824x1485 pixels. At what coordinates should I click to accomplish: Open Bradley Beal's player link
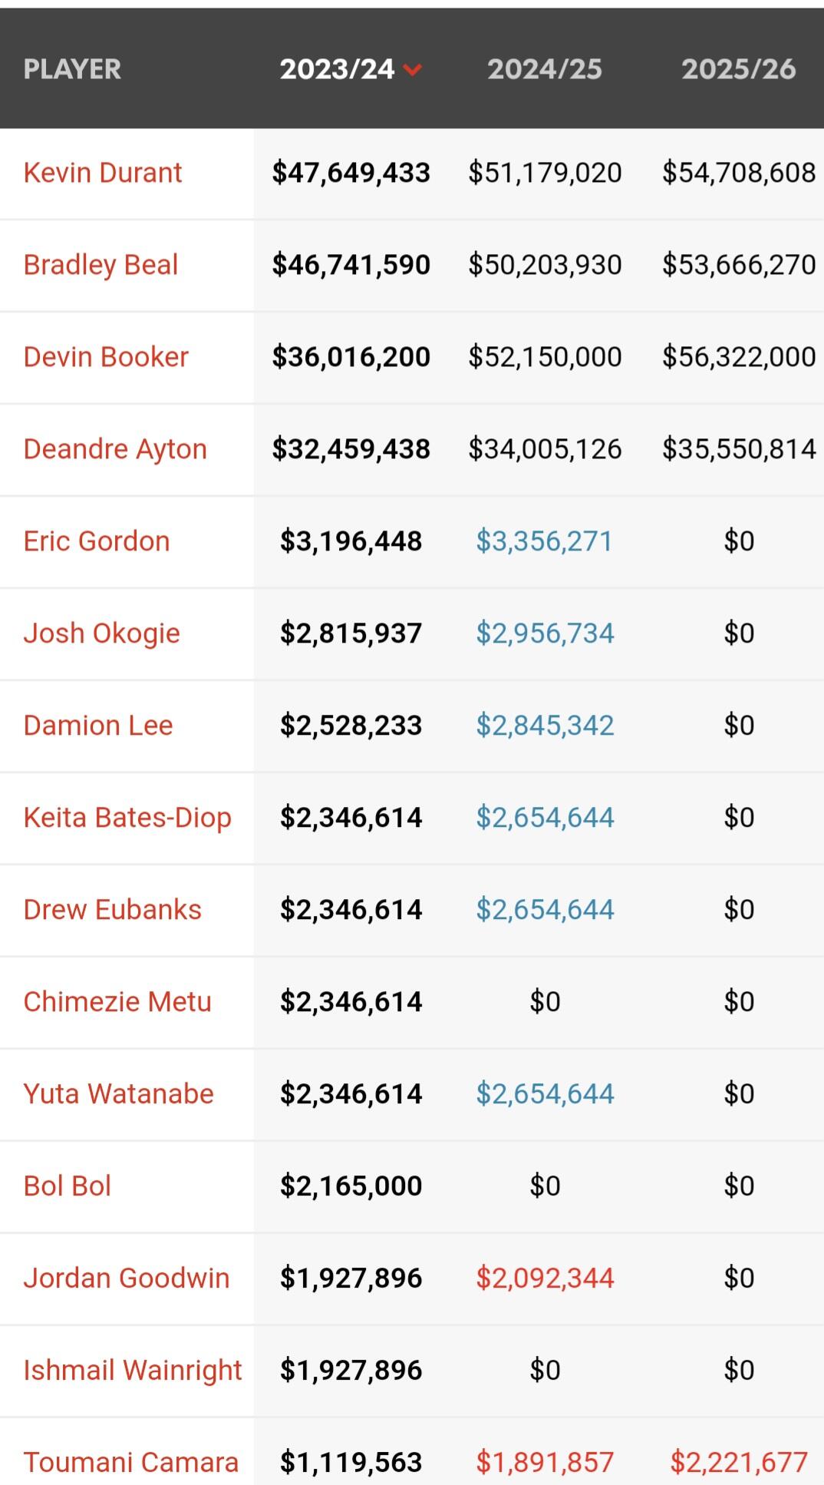(x=101, y=265)
